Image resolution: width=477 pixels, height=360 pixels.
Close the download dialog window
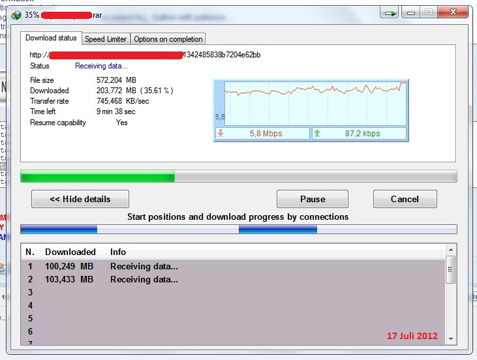[x=453, y=12]
